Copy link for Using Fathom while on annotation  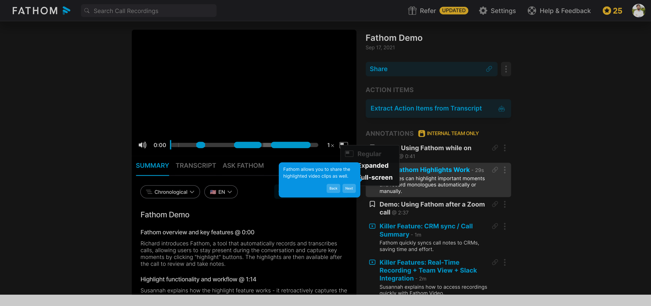pos(495,148)
